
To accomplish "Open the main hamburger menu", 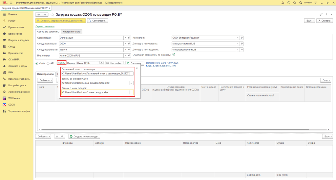I will coord(11,3).
